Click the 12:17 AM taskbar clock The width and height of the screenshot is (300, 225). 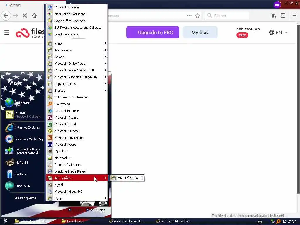(289, 221)
